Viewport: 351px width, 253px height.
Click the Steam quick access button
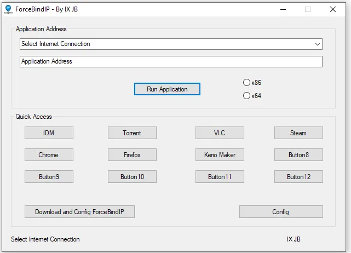coord(298,133)
